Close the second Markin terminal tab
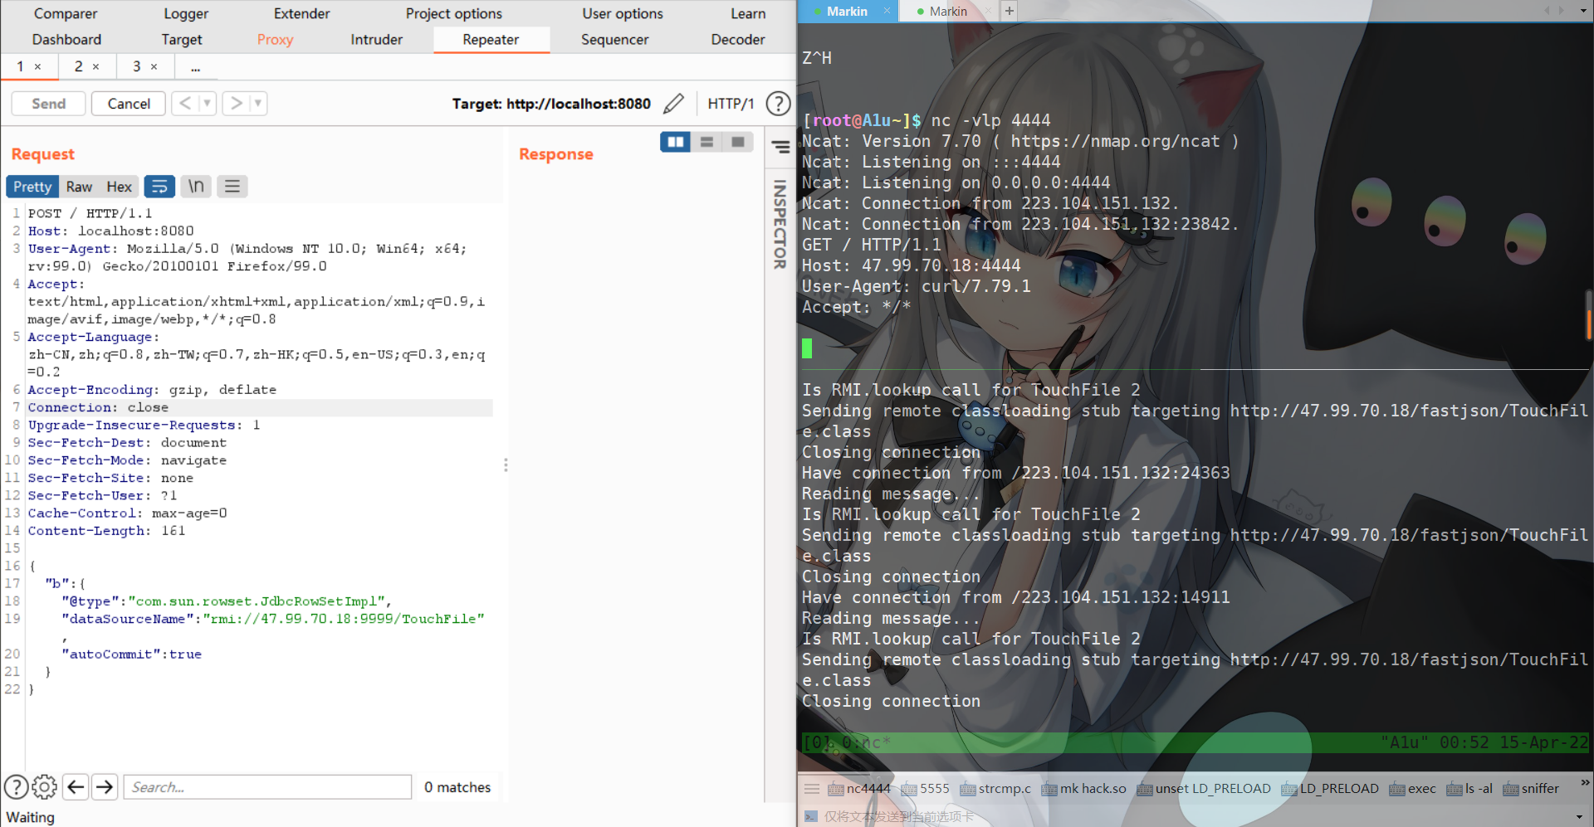Image resolution: width=1594 pixels, height=827 pixels. [x=987, y=11]
